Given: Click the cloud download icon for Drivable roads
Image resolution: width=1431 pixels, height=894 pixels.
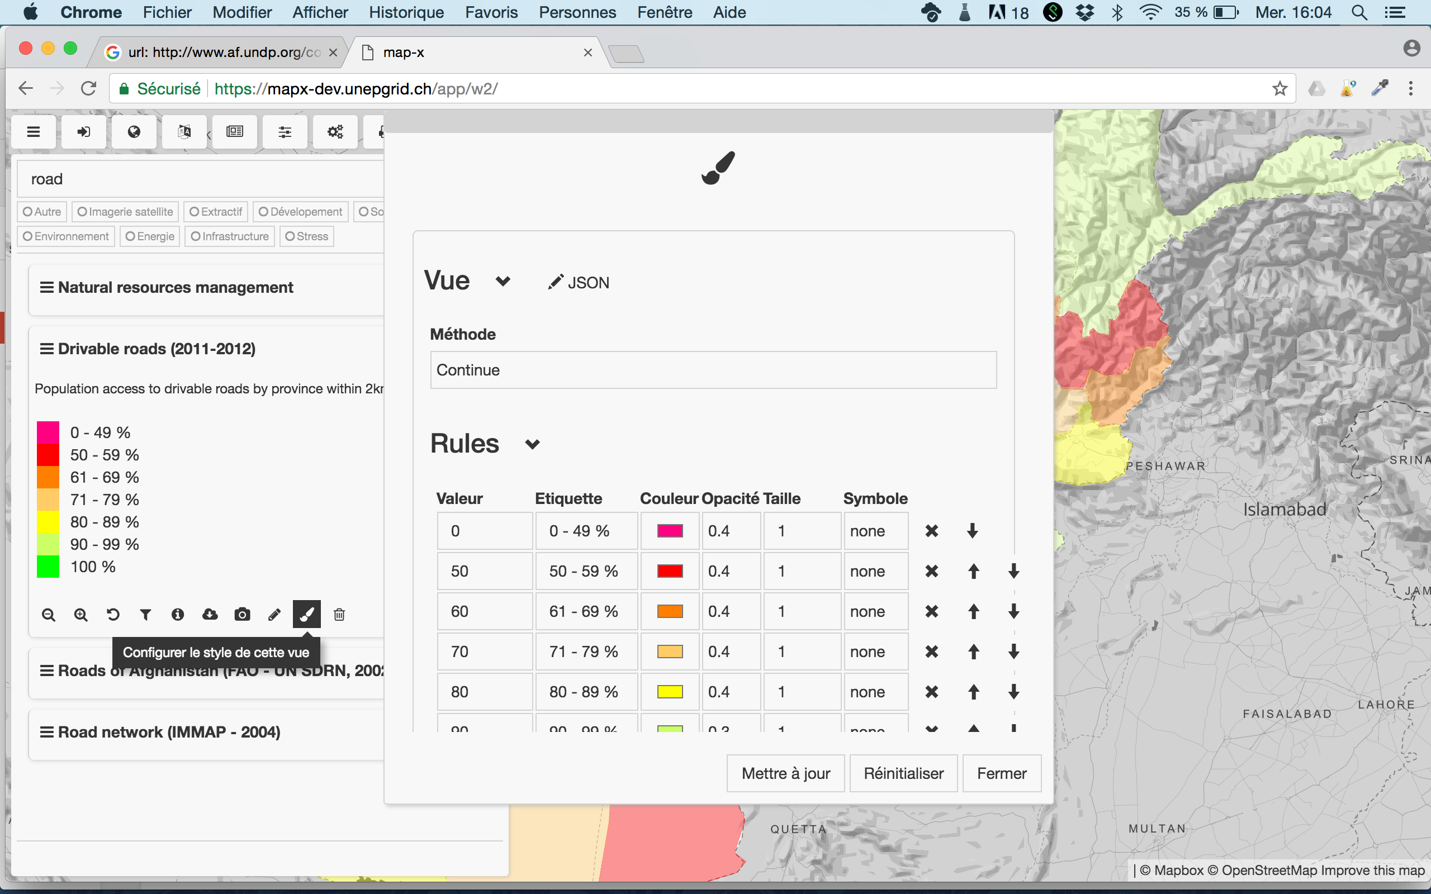Looking at the screenshot, I should point(210,614).
